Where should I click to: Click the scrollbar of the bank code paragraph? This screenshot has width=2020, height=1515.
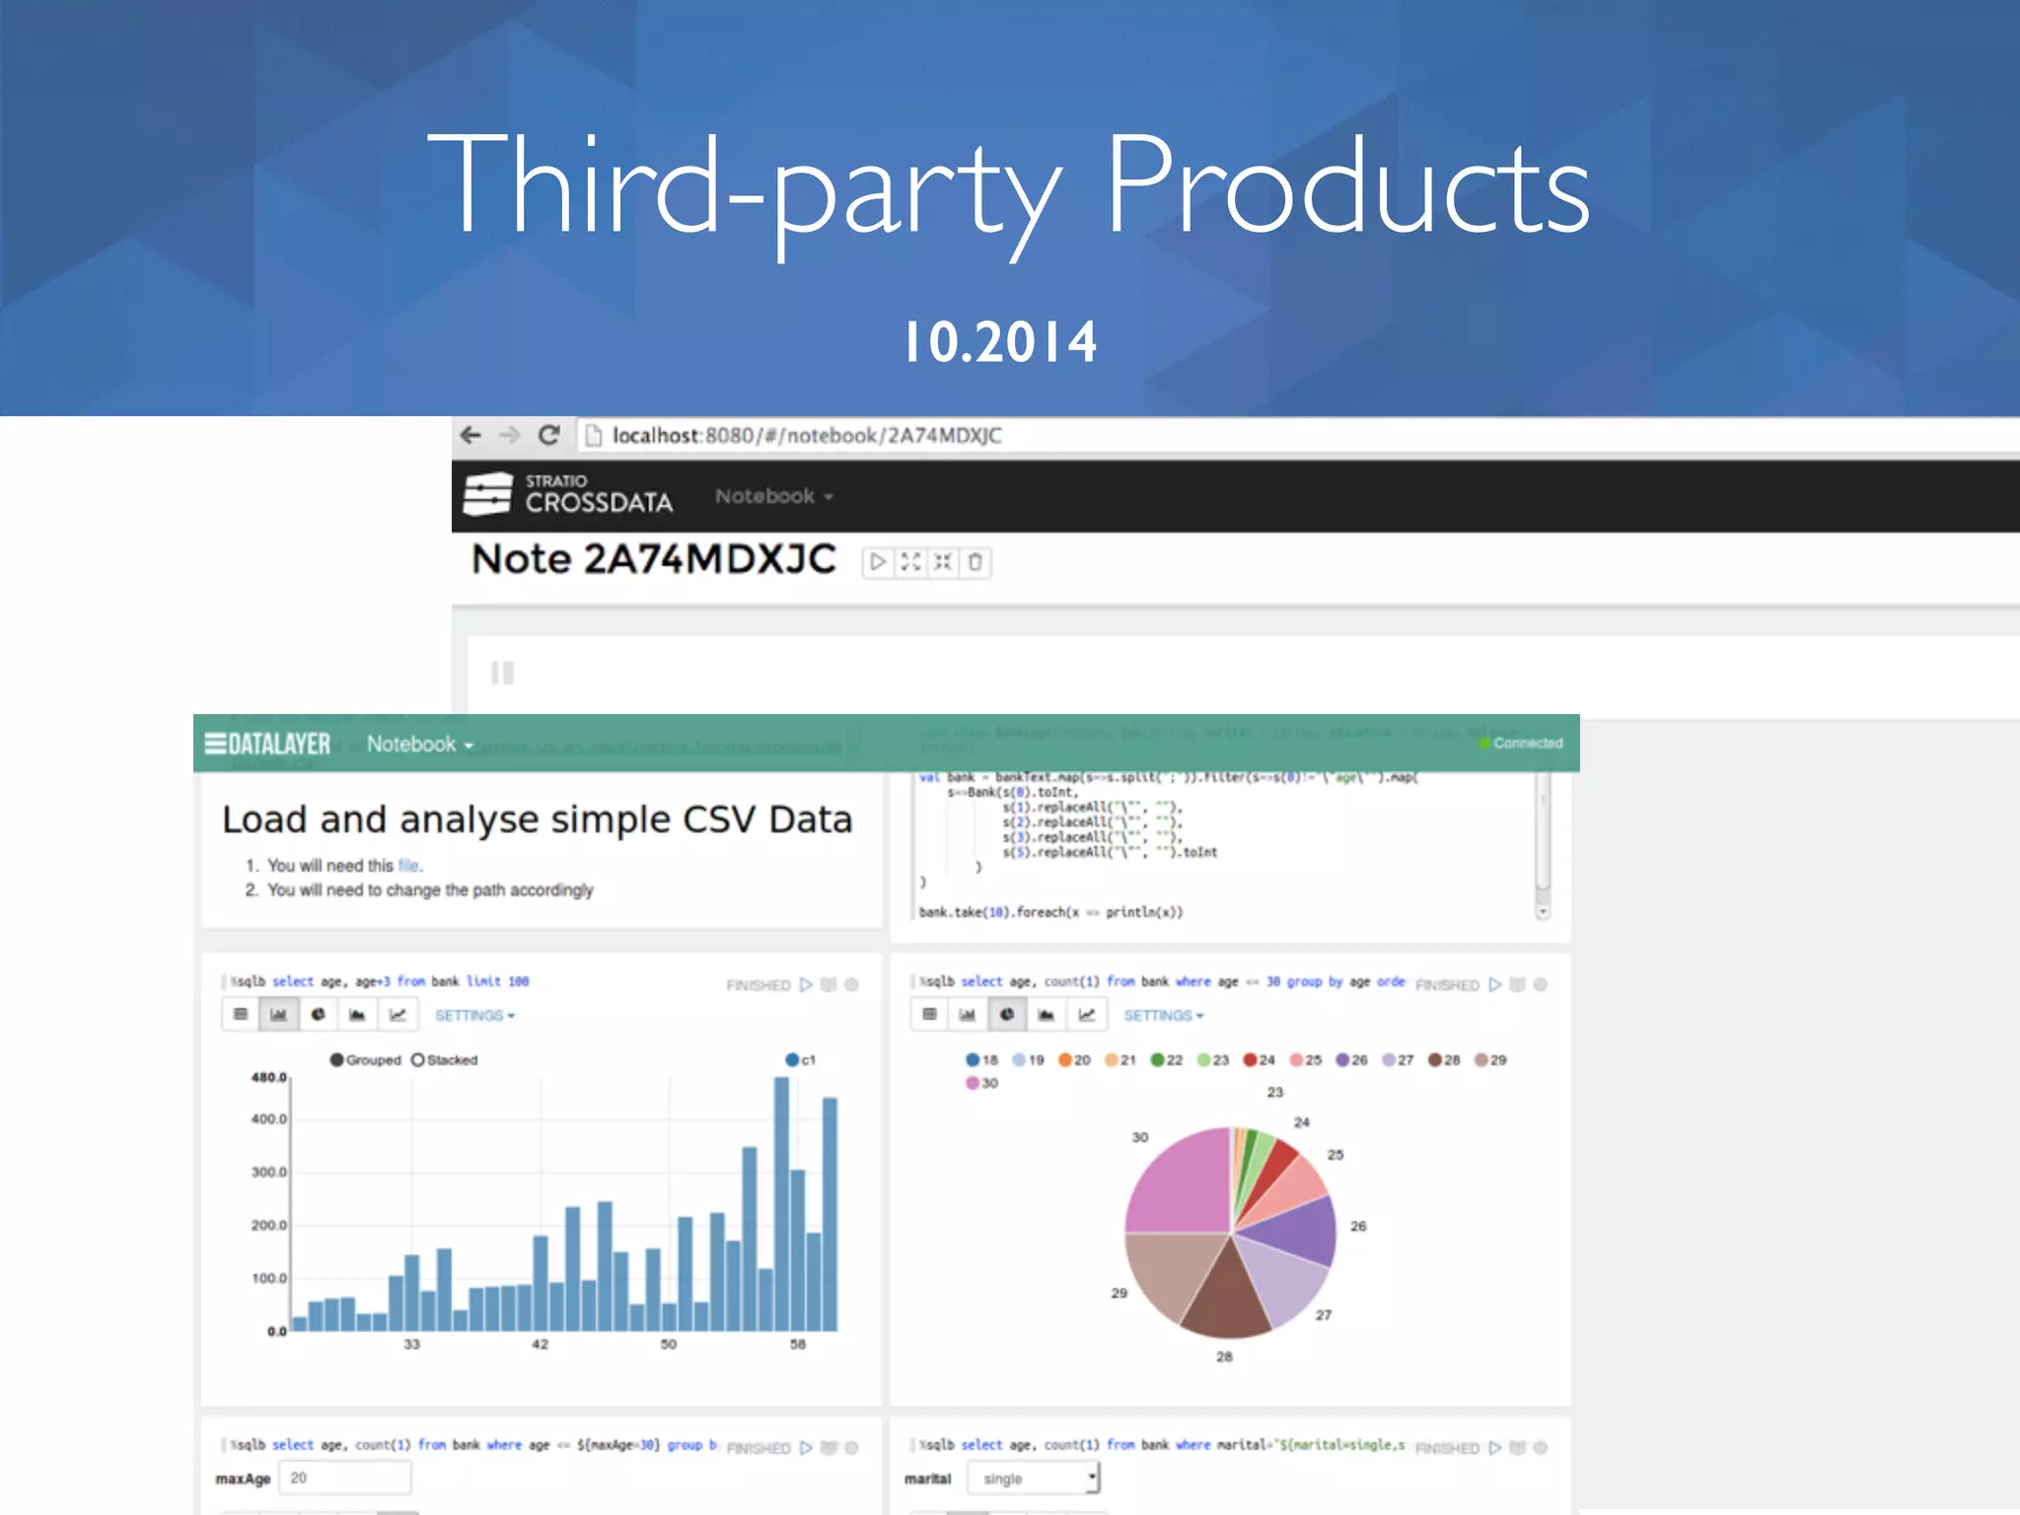click(1543, 846)
